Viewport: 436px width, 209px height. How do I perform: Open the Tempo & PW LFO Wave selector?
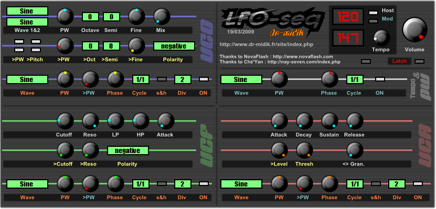coord(241,79)
